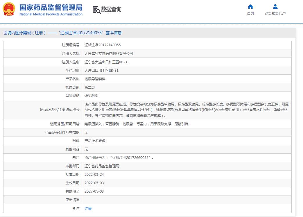
Task: Select 辽宁省药品监督管理局 approval department
Action: tap(102, 166)
